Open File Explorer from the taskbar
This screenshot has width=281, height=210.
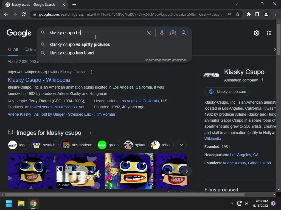(21, 203)
